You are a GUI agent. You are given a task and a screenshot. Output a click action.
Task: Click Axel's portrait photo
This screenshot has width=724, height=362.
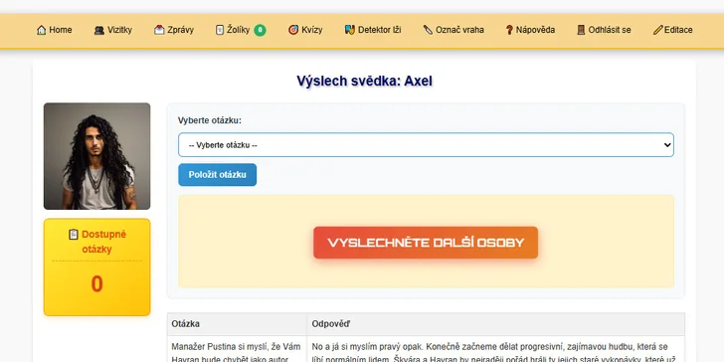[97, 156]
